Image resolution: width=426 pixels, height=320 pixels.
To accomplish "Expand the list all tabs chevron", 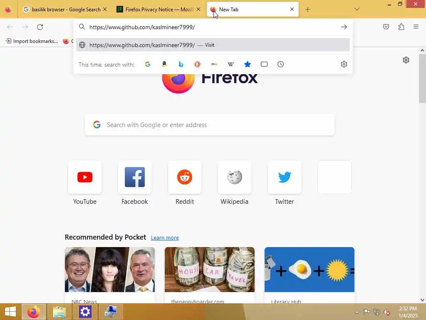I will 357,9.
